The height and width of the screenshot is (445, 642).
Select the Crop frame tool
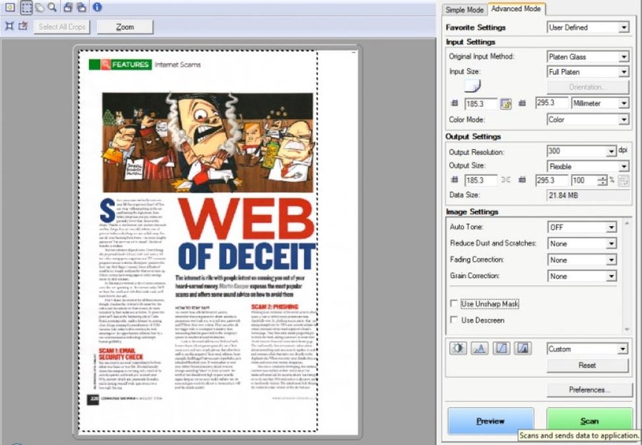point(26,7)
